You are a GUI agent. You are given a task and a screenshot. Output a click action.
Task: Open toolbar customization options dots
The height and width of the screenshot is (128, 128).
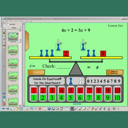pos(118,109)
